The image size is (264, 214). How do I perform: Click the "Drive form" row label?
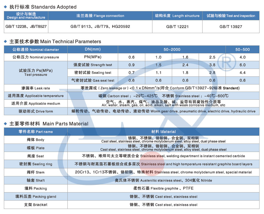pyautogui.click(x=36, y=111)
